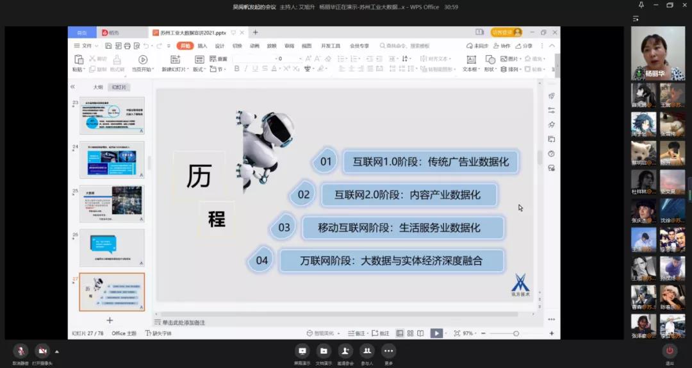Switch to slide sorter grid view icon
The width and height of the screenshot is (692, 368).
[x=410, y=333]
